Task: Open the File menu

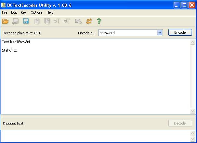Action: coord(5,12)
